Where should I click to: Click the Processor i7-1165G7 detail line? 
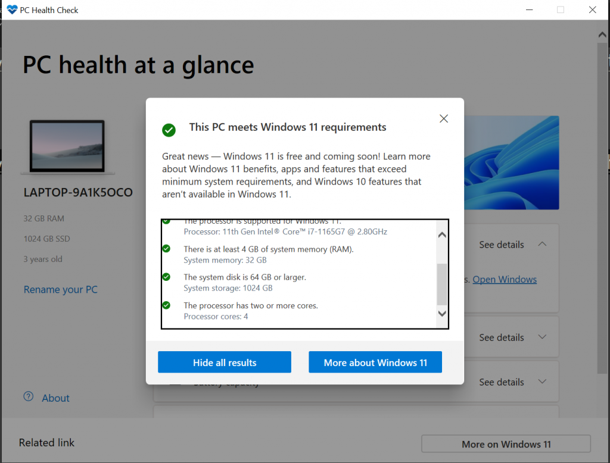pyautogui.click(x=285, y=232)
